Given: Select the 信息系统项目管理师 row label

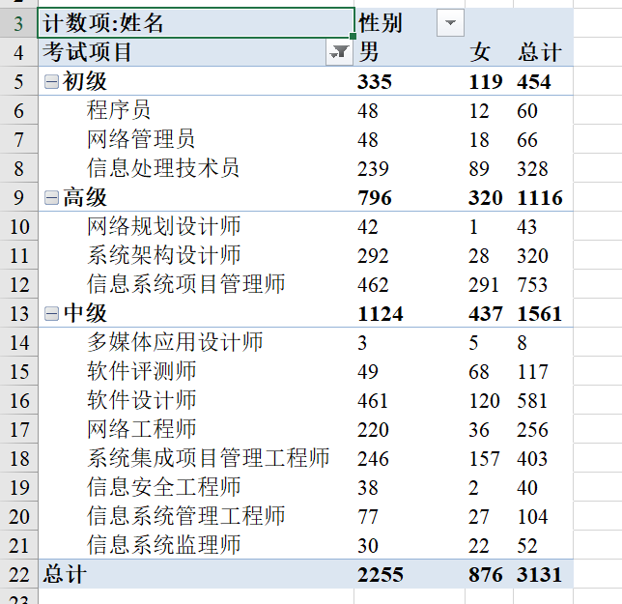Looking at the screenshot, I should [x=185, y=284].
